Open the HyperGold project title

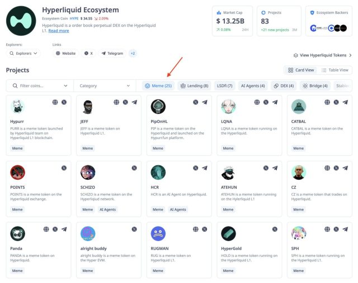click(x=231, y=248)
